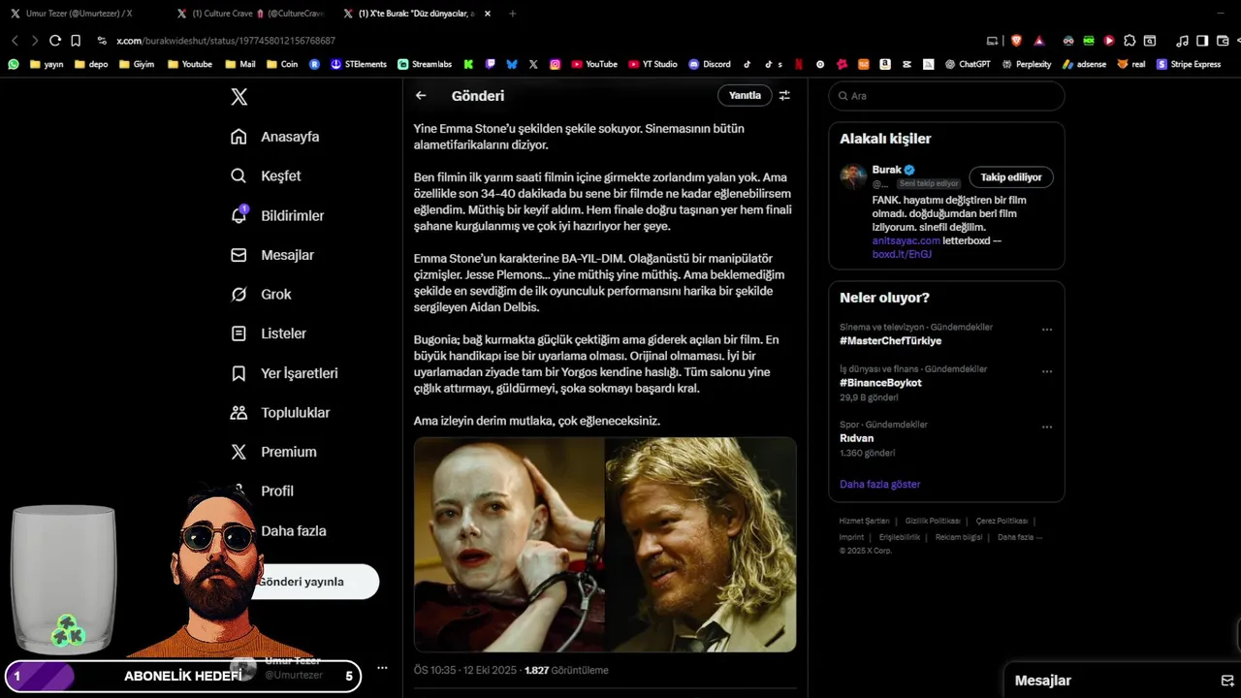Image resolution: width=1241 pixels, height=698 pixels.
Task: Click new message icon in Mesajlar drawer
Action: point(1226,681)
